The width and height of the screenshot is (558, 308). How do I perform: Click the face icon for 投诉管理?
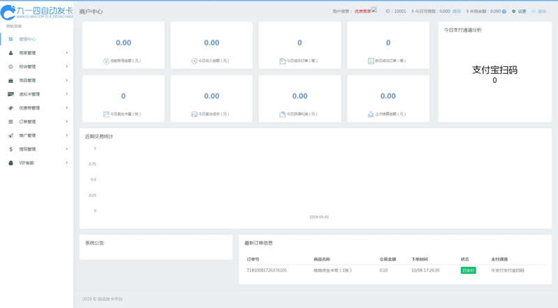[x=10, y=66]
